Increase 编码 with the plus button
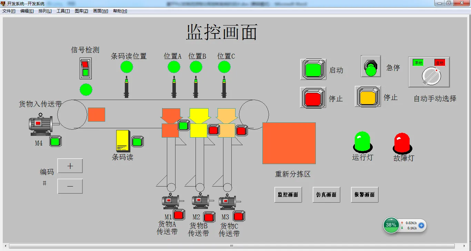Screen dimensions: 471x251 [70, 166]
